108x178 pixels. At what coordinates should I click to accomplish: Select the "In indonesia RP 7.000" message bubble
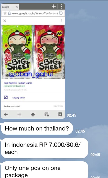(44, 148)
